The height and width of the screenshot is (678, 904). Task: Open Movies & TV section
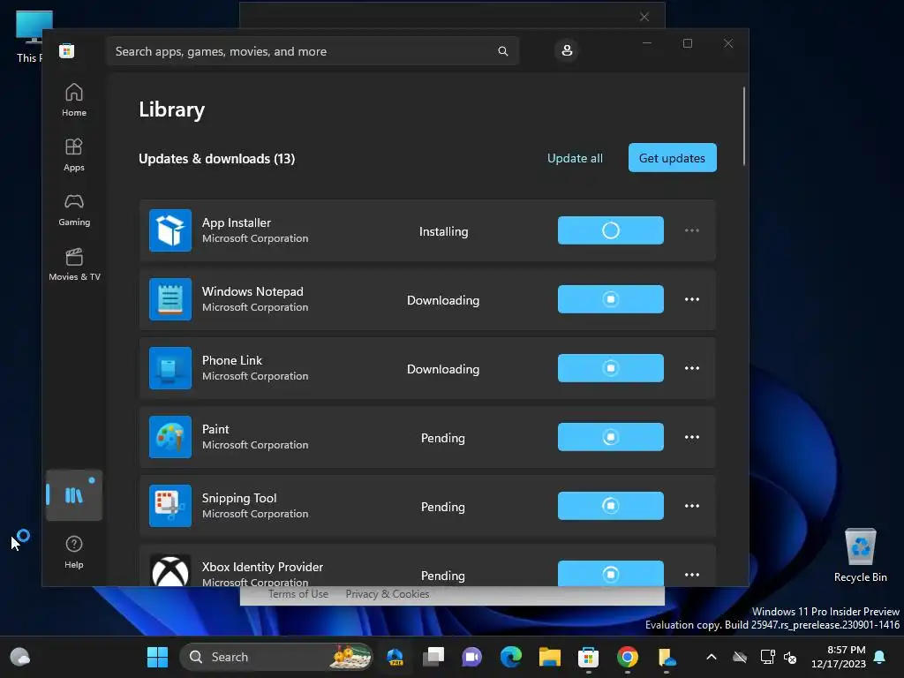click(74, 264)
